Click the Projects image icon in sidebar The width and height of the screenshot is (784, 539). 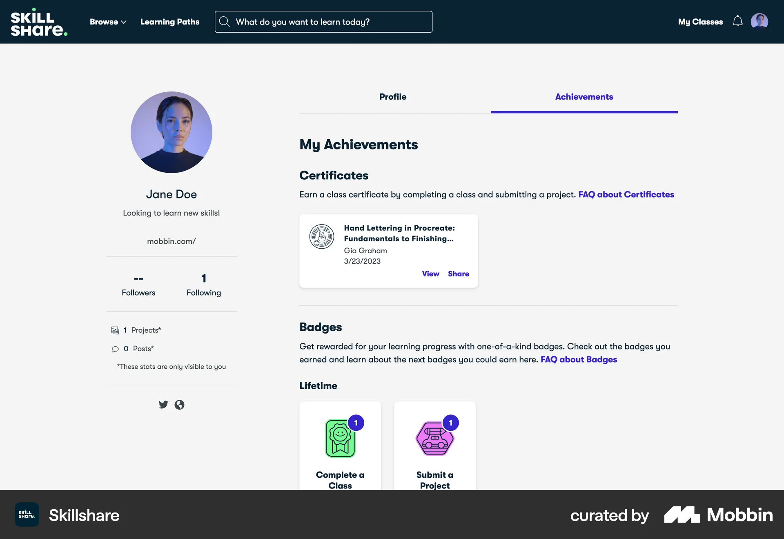(116, 330)
